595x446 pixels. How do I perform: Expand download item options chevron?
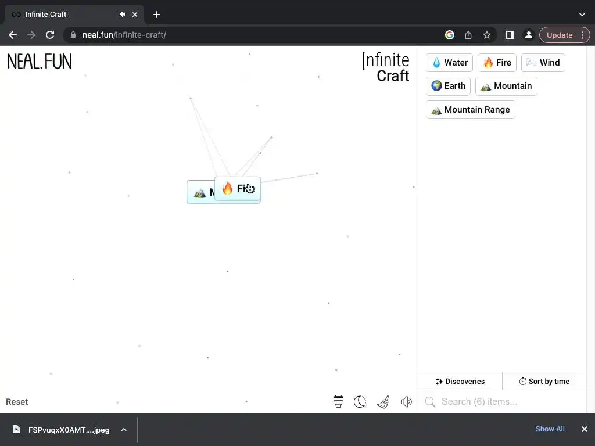tap(124, 430)
